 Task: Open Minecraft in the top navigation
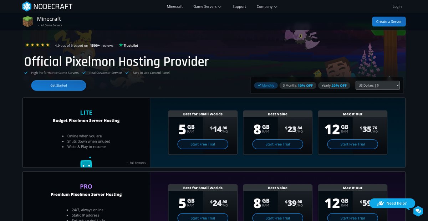coord(175,6)
